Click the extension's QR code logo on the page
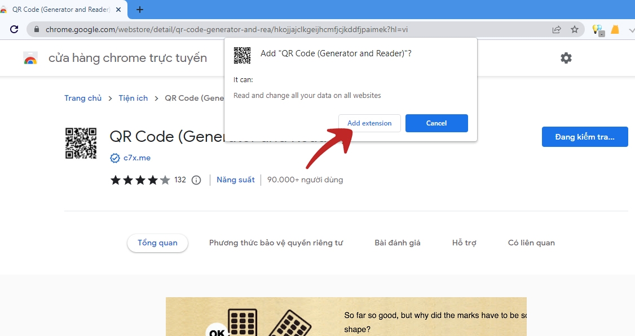The height and width of the screenshot is (336, 635). (x=81, y=143)
